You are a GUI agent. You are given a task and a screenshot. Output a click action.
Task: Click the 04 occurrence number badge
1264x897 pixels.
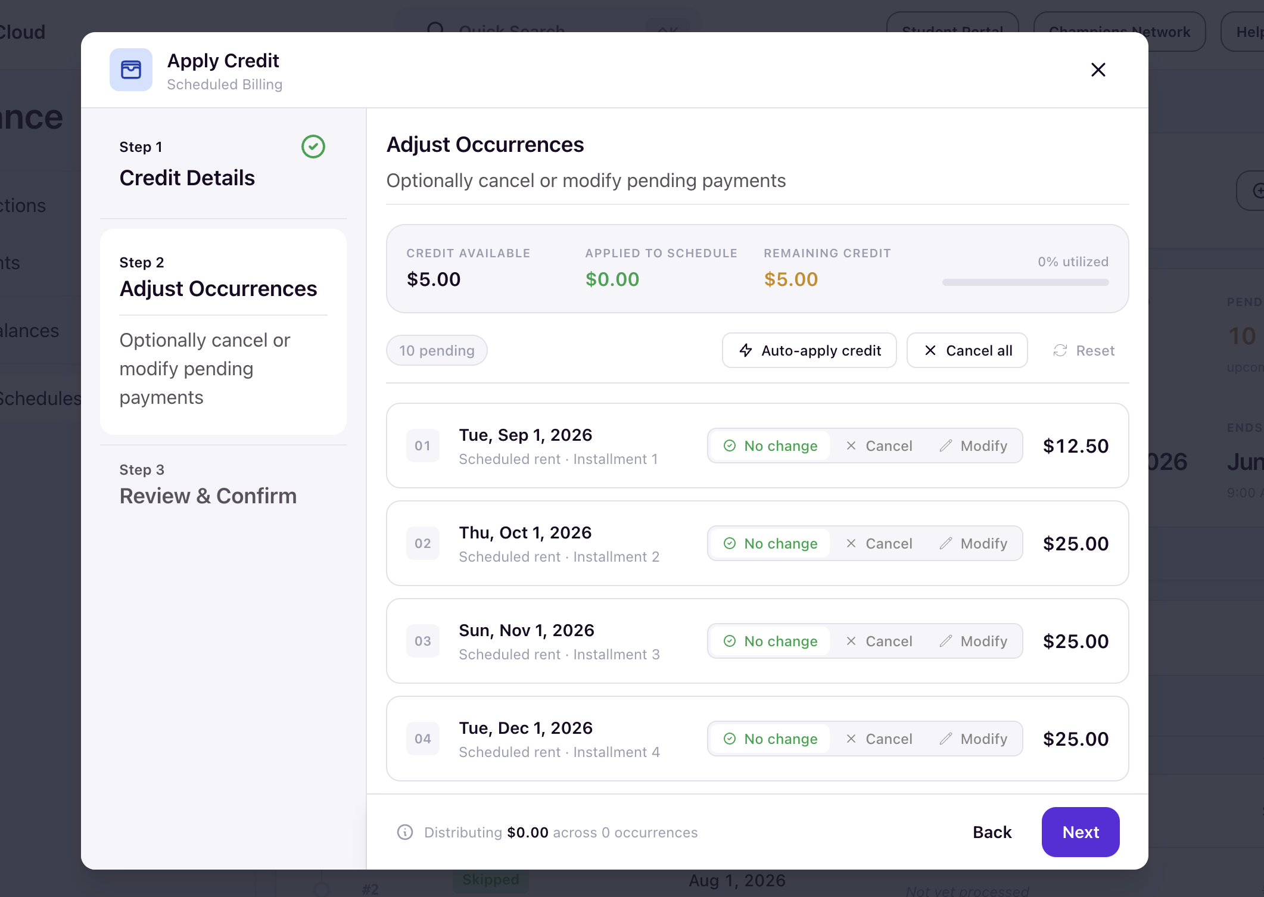tap(423, 739)
